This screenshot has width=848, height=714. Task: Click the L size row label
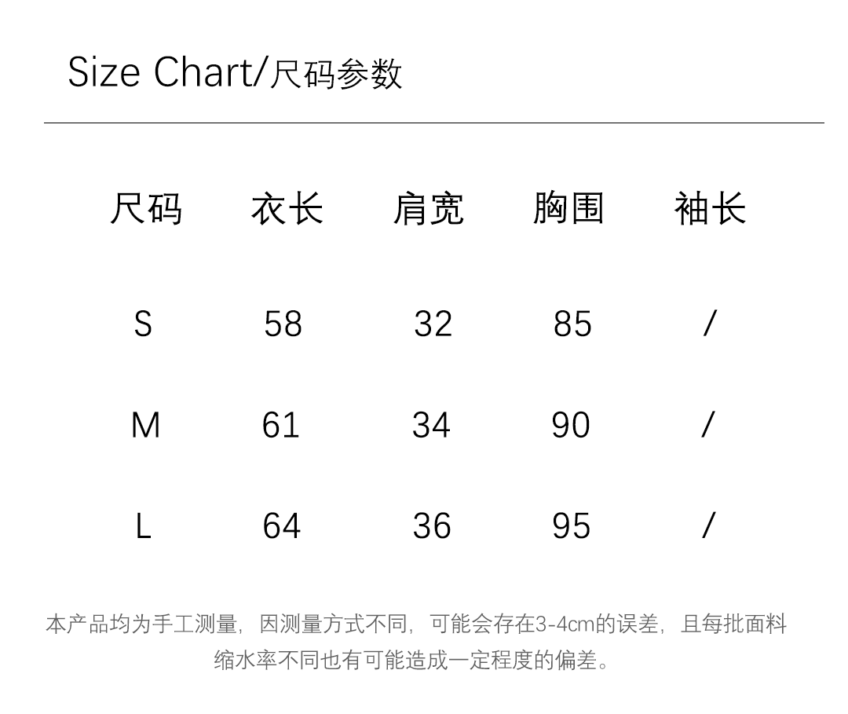click(x=143, y=526)
